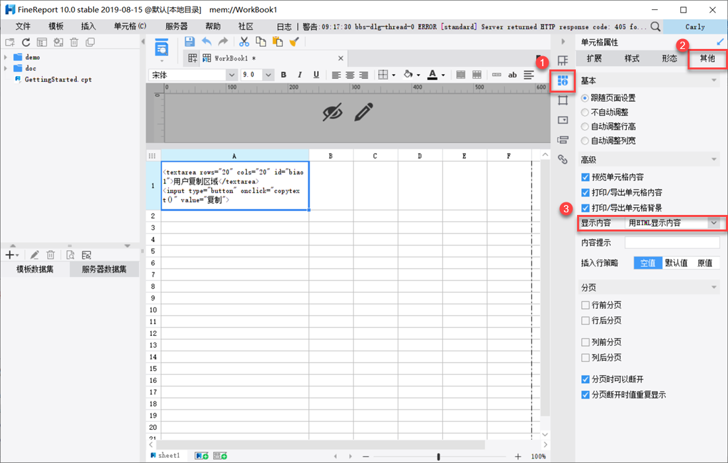This screenshot has width=728, height=463.
Task: Click the paste clipboard icon
Action: (x=278, y=41)
